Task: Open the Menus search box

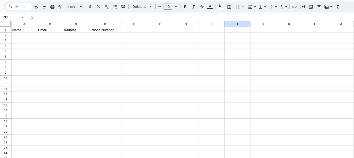Action: pos(18,7)
